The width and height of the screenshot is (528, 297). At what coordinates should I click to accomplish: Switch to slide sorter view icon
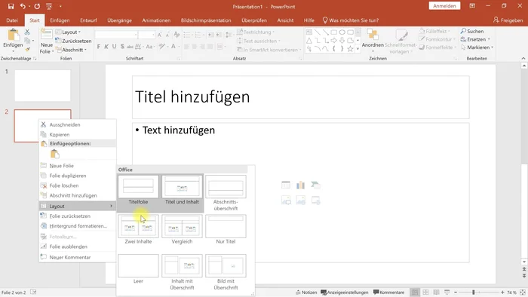425,292
